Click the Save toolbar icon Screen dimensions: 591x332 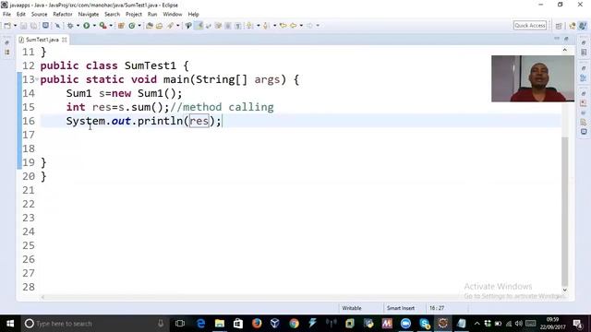tap(23, 26)
